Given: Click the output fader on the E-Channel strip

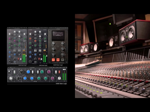Looking at the screenshot, I should 47,56.
